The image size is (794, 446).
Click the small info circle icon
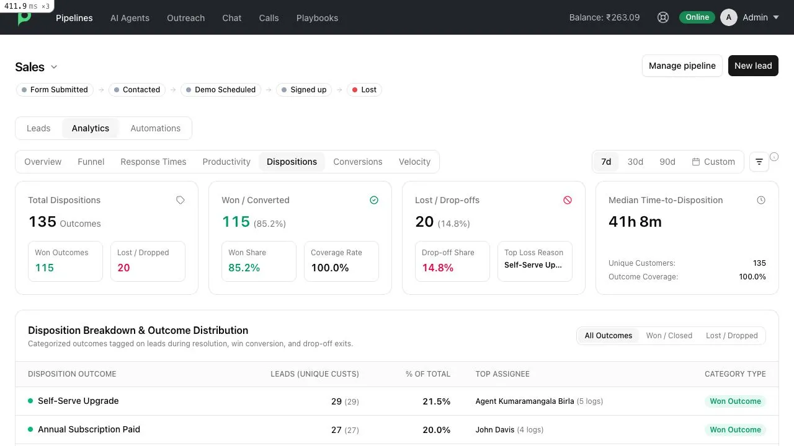774,157
